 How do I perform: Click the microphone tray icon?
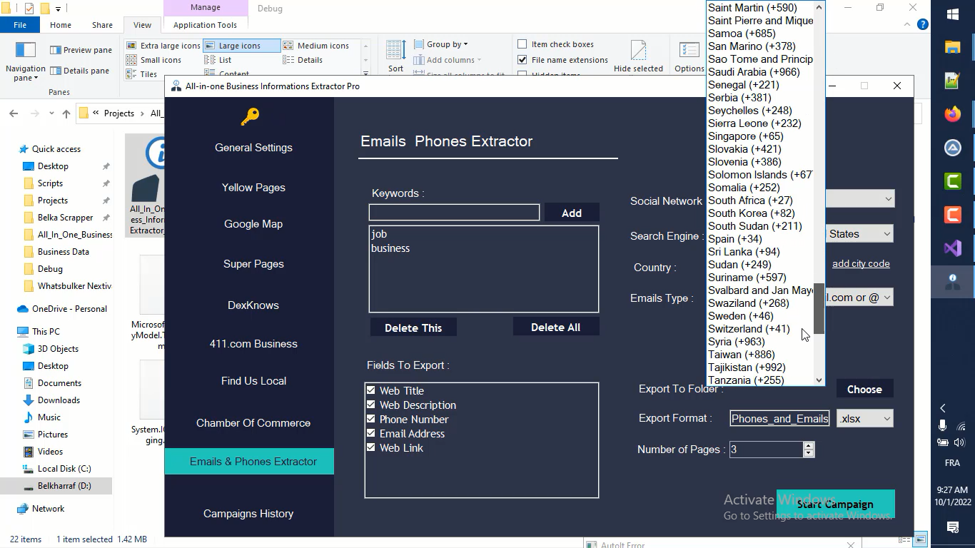tap(942, 425)
